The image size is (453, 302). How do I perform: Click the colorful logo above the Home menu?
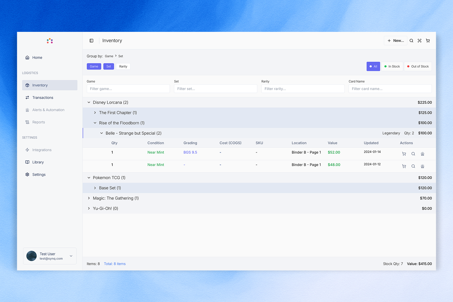pyautogui.click(x=50, y=41)
